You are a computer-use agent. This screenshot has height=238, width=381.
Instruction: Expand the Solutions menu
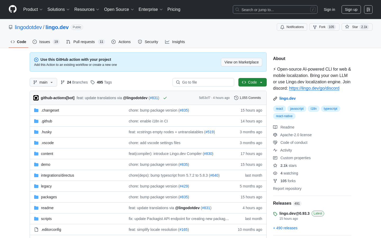tap(58, 10)
